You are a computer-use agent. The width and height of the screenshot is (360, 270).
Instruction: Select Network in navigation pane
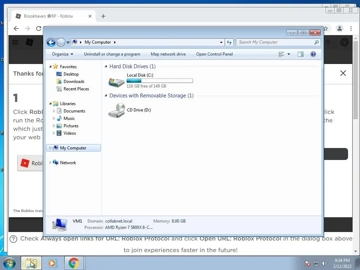tap(68, 163)
